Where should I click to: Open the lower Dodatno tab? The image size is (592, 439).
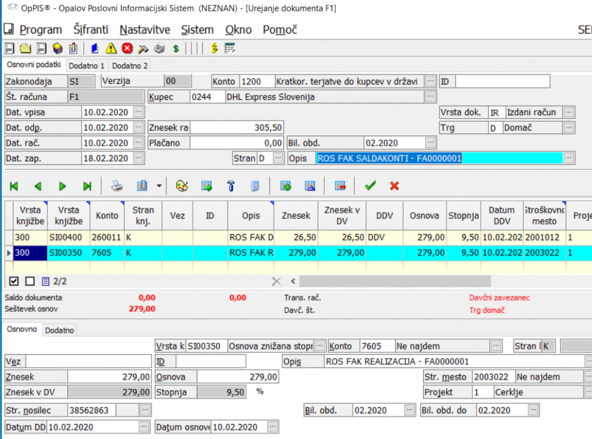(x=60, y=330)
